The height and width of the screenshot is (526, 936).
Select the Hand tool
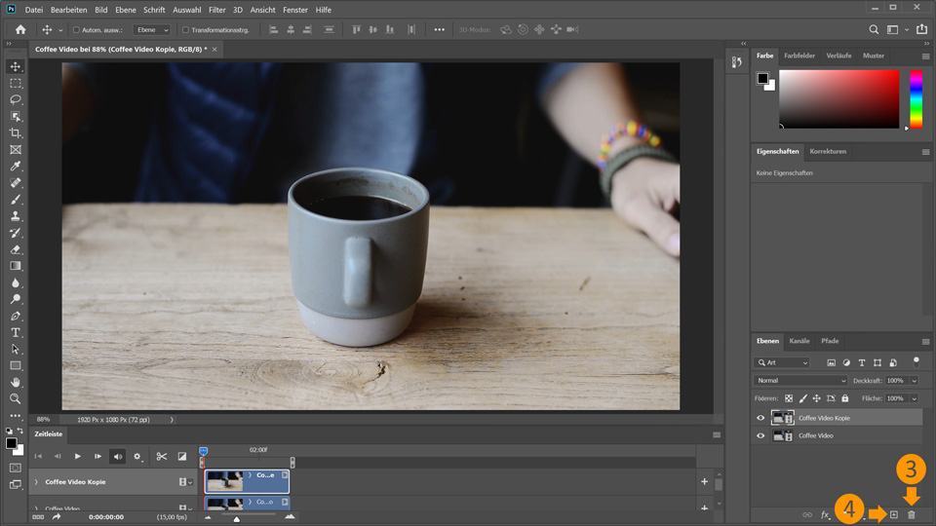click(16, 382)
